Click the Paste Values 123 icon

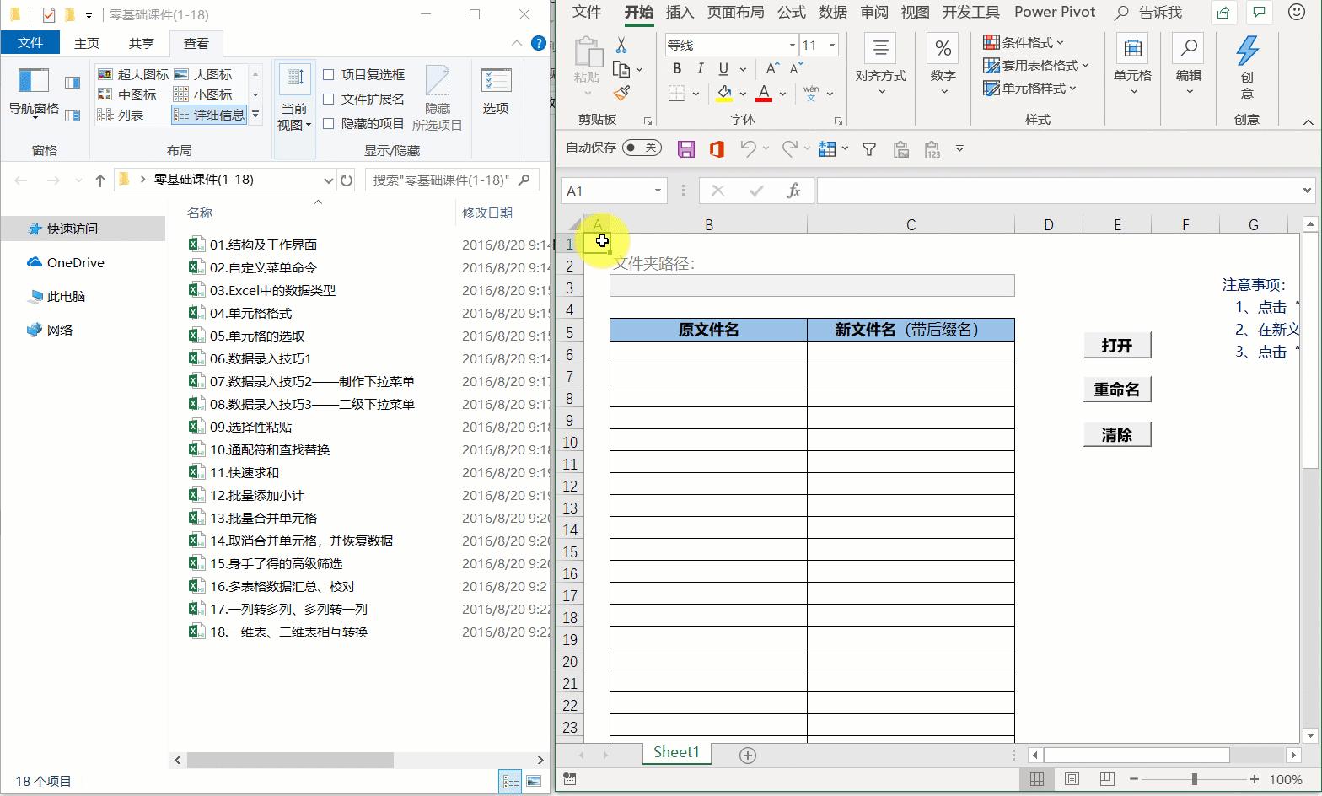(932, 149)
